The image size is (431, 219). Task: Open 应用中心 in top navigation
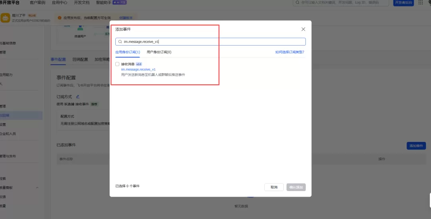click(x=59, y=2)
